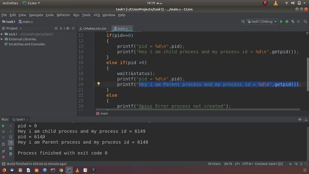Viewport: 309px width, 174px height.
Task: Open the Help menu
Action: point(122,15)
